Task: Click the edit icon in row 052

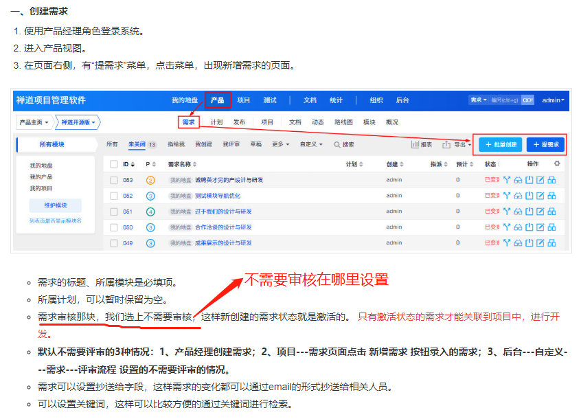Action: pos(540,196)
